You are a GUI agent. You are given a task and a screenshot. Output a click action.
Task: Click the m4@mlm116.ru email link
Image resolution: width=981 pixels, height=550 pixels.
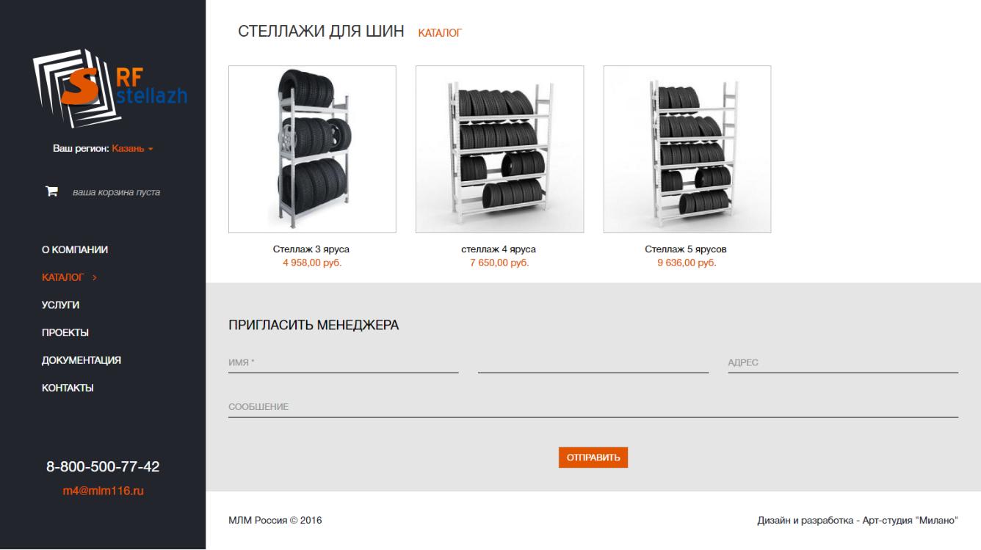click(103, 491)
